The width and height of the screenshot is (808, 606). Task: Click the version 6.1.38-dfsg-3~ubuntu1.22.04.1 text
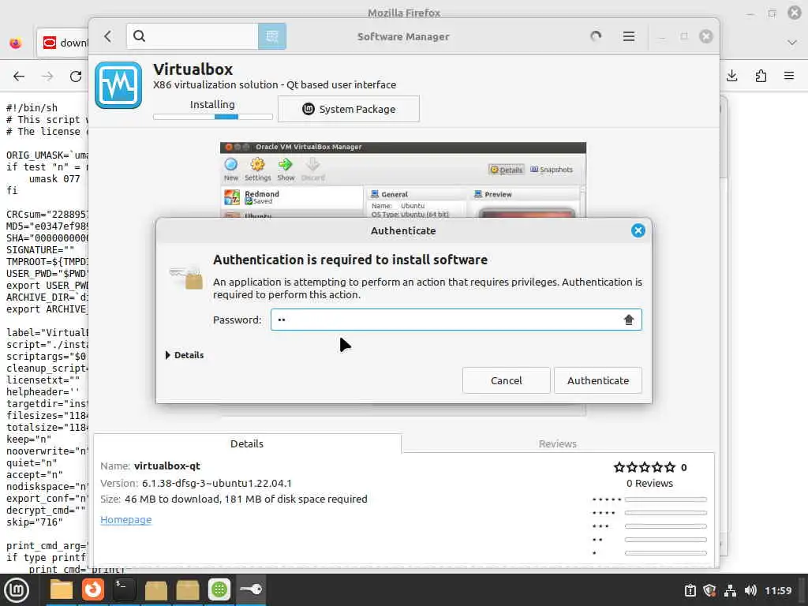(216, 484)
